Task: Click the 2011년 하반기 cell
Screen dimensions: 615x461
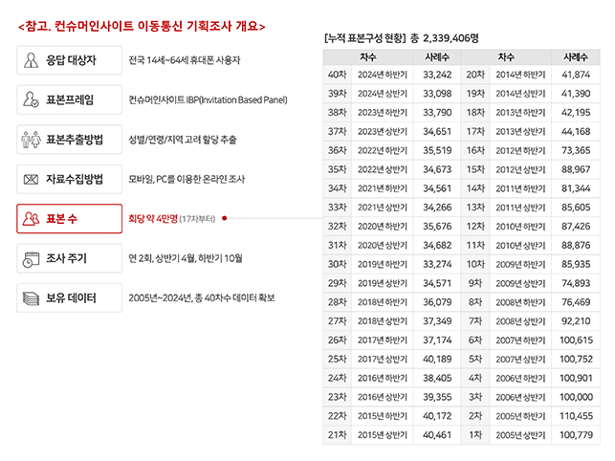Action: click(520, 188)
